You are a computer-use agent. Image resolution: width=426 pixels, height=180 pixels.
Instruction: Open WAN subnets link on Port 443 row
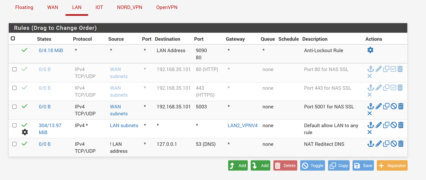119,91
